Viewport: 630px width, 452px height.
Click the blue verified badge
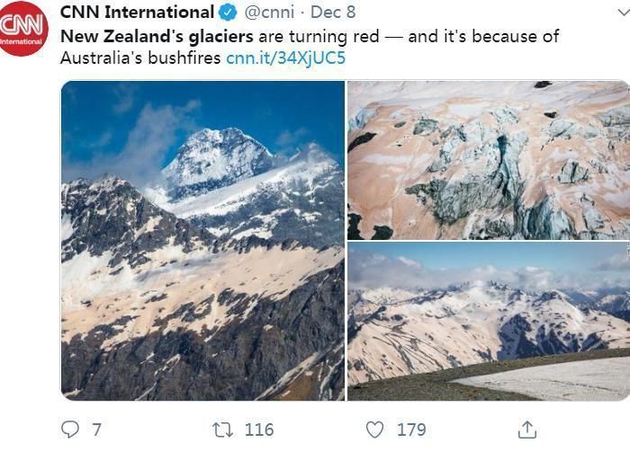229,13
